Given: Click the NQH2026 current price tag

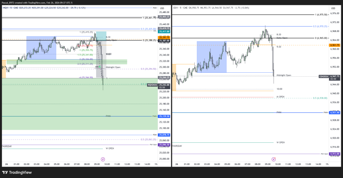Looking at the screenshot, I should coord(152,85).
